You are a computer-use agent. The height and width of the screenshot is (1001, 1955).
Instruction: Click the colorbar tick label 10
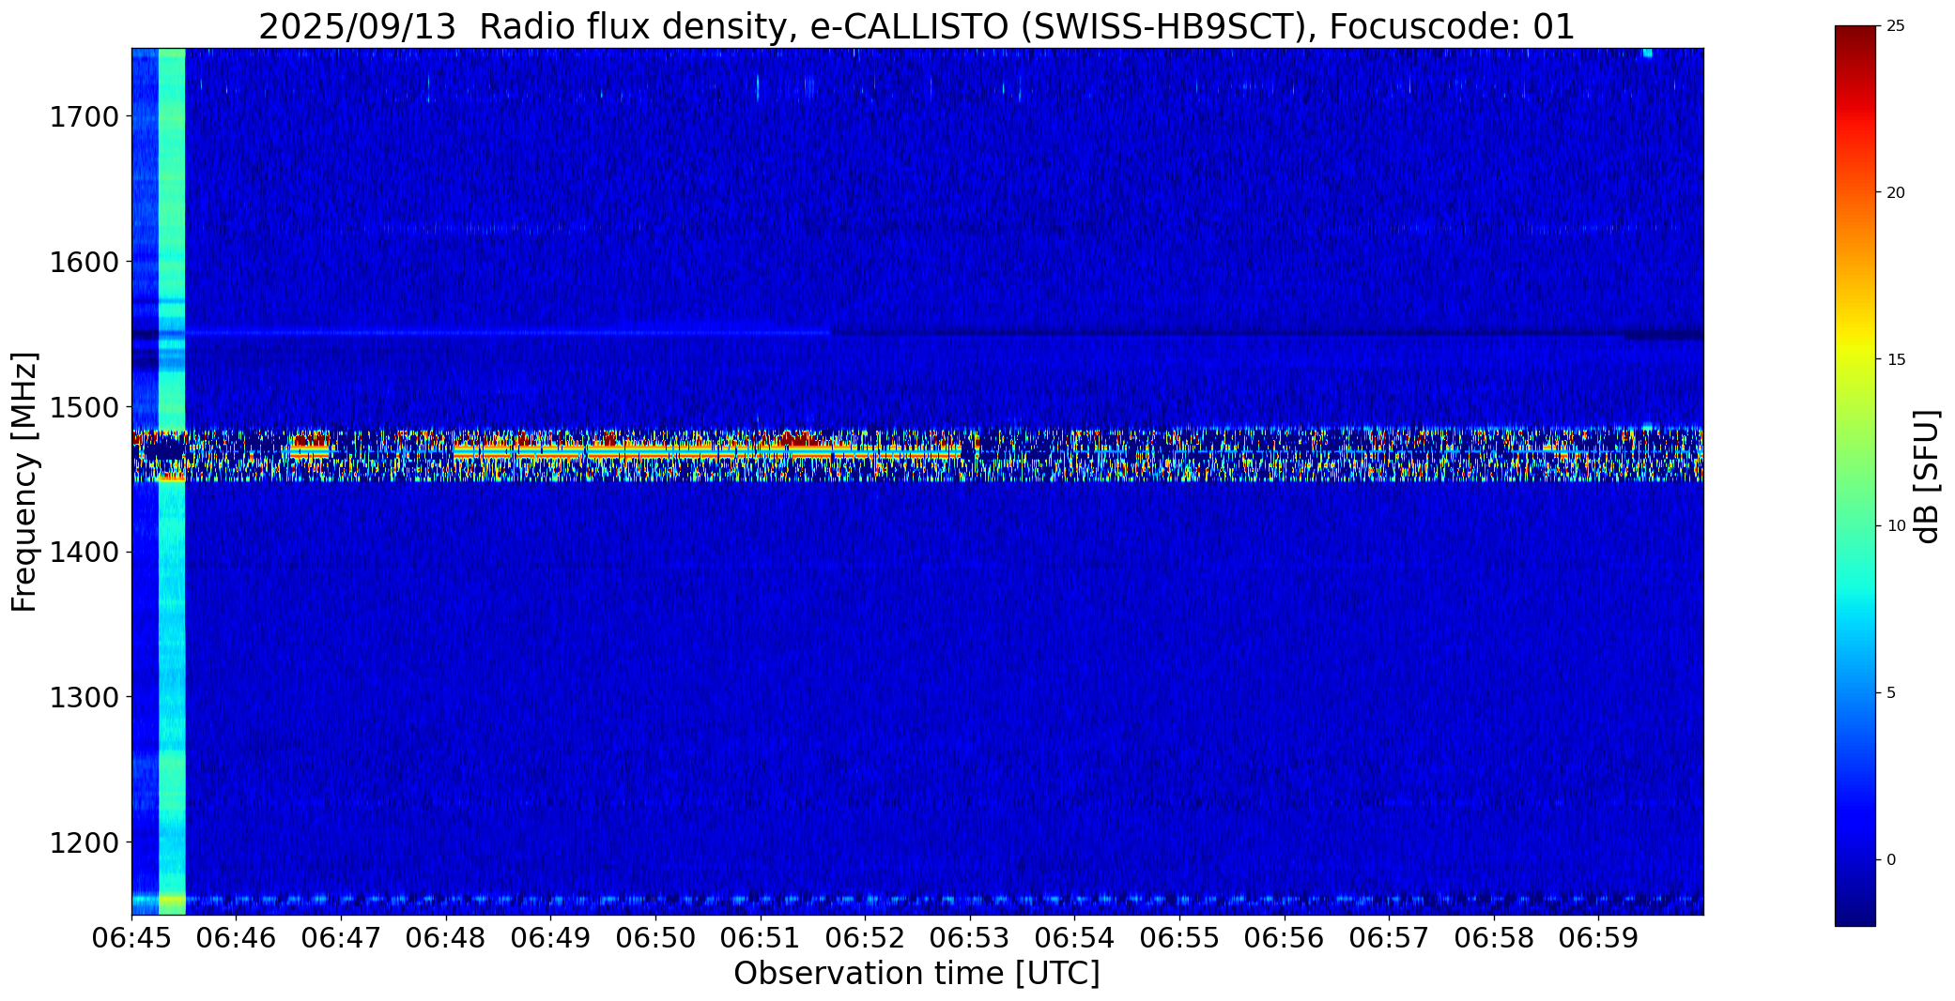tap(1896, 526)
